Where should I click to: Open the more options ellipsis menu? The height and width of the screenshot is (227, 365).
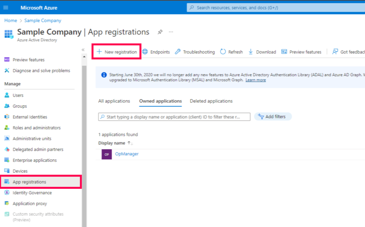coord(171,32)
